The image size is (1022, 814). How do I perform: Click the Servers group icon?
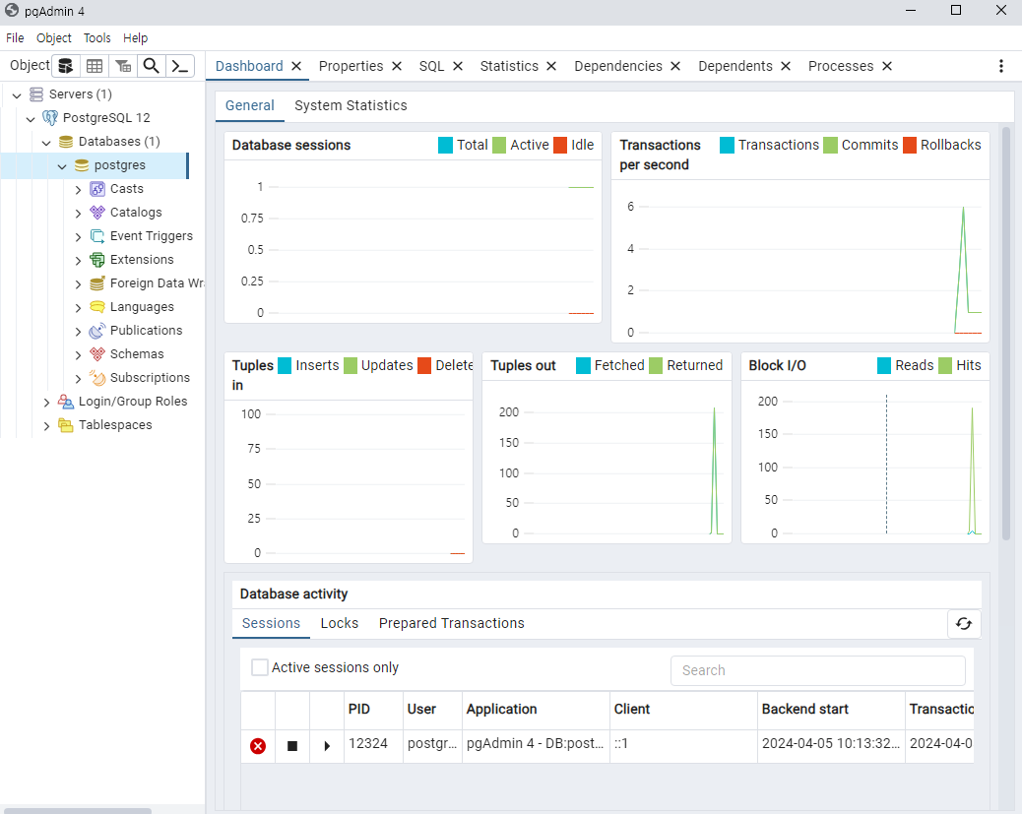pos(36,94)
